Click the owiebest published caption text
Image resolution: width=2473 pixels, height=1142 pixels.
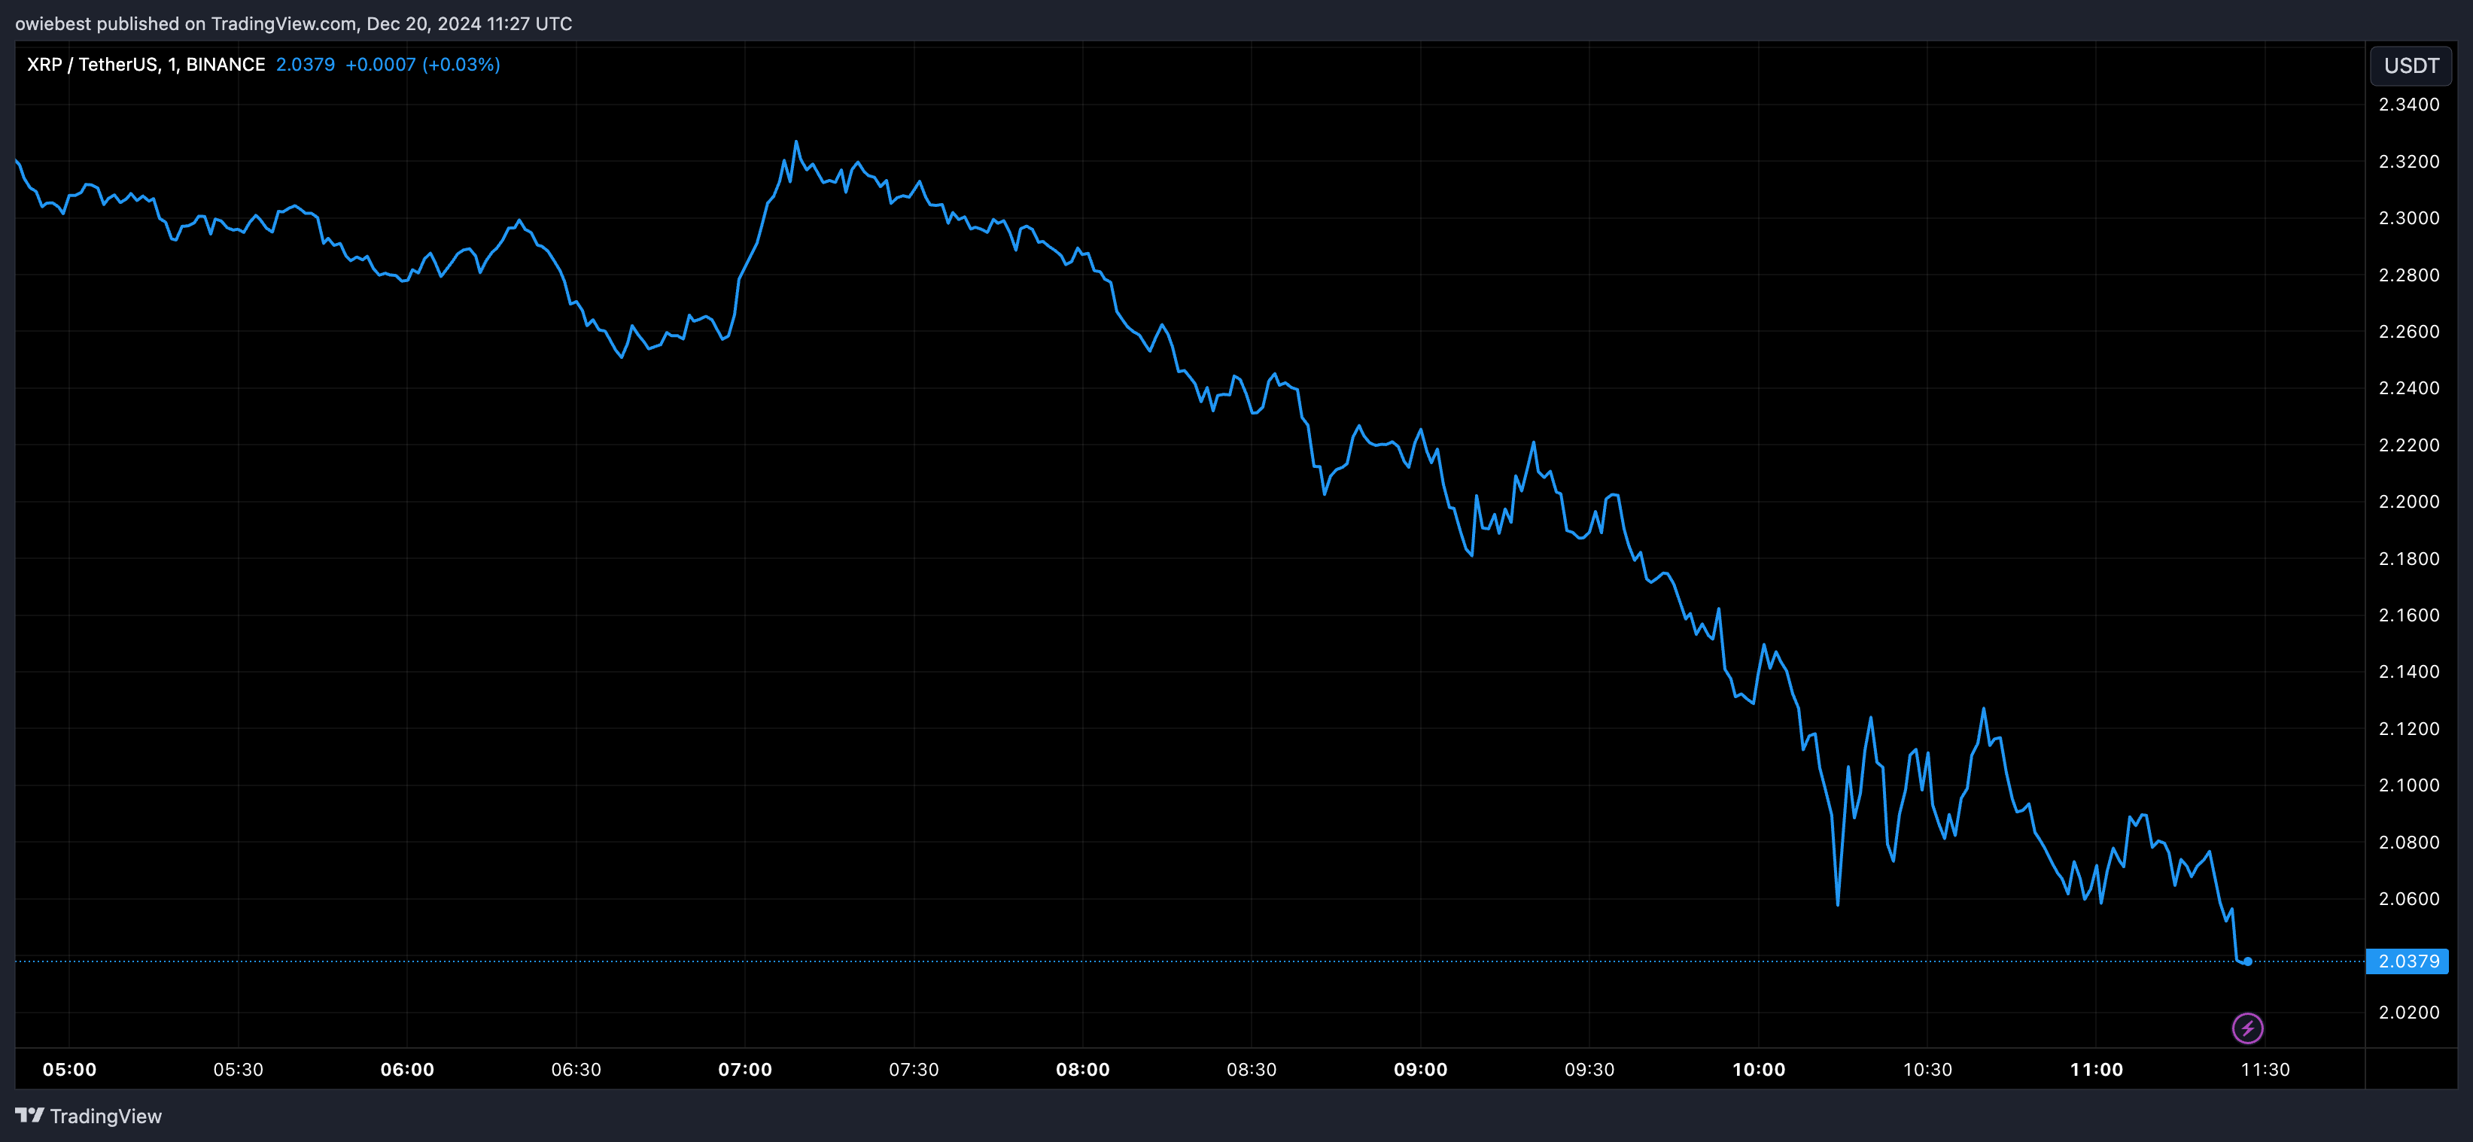pyautogui.click(x=294, y=23)
